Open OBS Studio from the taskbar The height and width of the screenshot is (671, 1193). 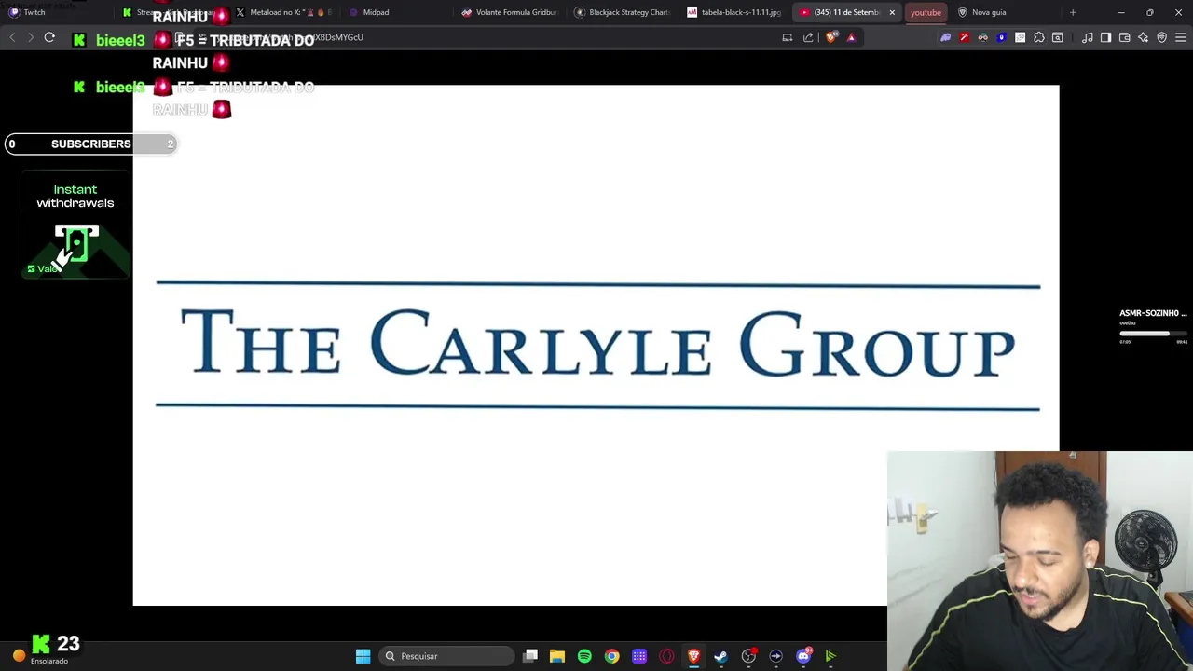click(748, 656)
